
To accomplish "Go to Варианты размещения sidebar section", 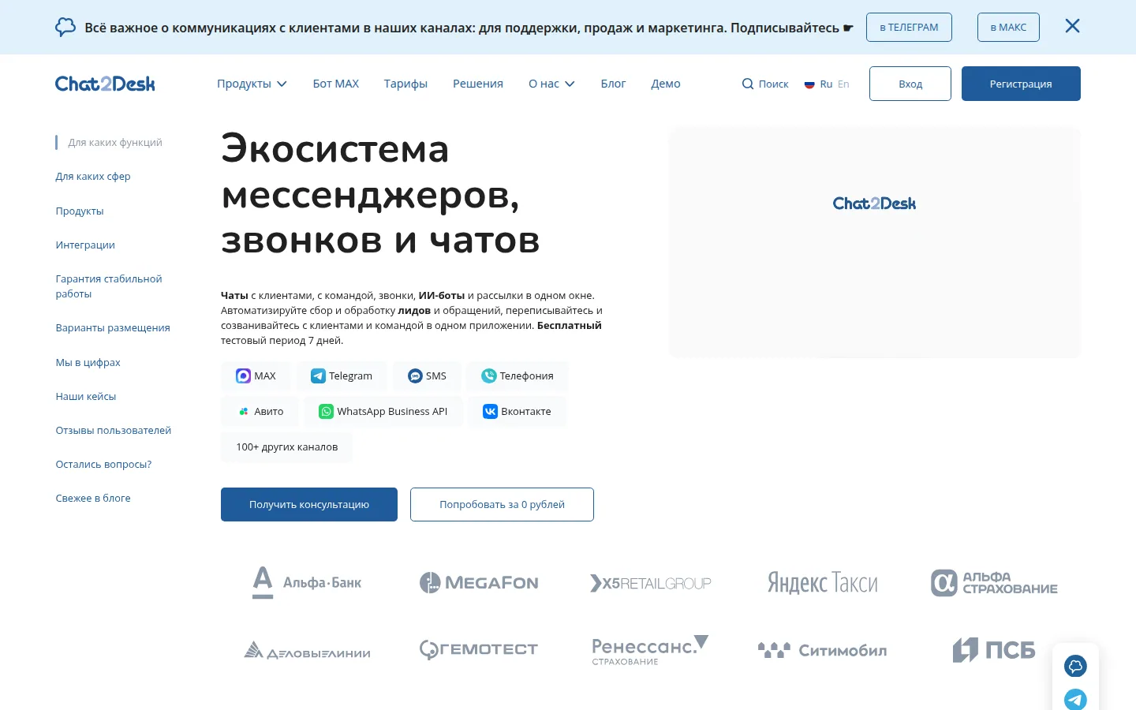I will point(113,327).
